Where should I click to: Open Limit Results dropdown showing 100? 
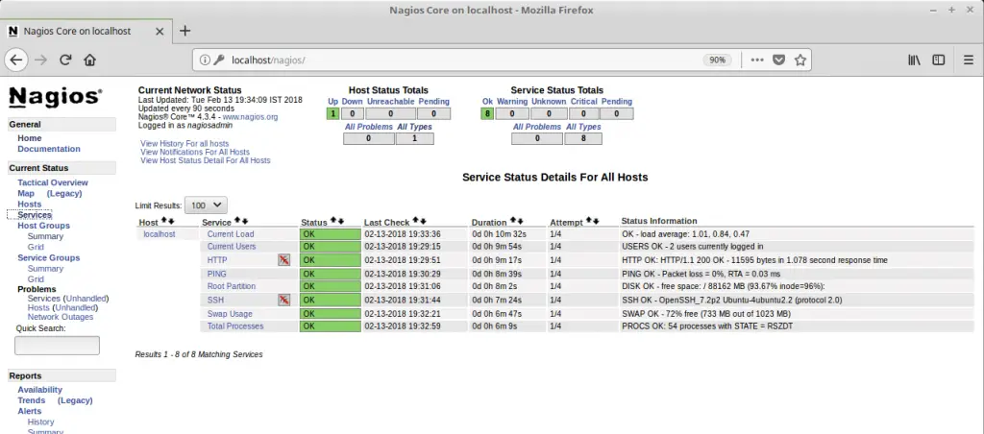(x=206, y=205)
